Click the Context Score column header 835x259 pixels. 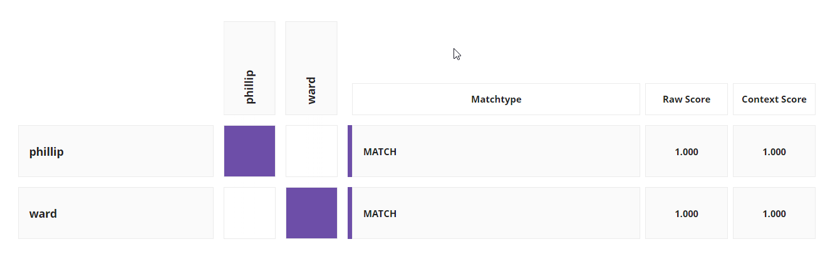[x=774, y=99]
